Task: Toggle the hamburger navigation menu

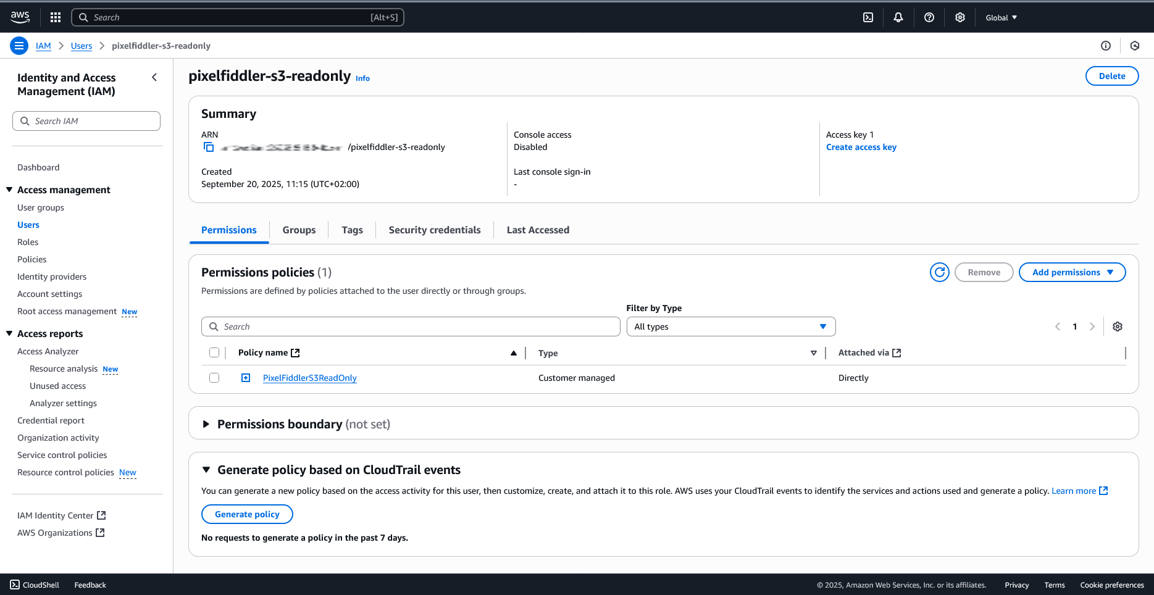Action: (x=19, y=46)
